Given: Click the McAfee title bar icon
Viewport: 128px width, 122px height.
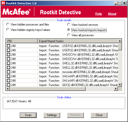Looking at the screenshot, I should (x=3, y=3).
